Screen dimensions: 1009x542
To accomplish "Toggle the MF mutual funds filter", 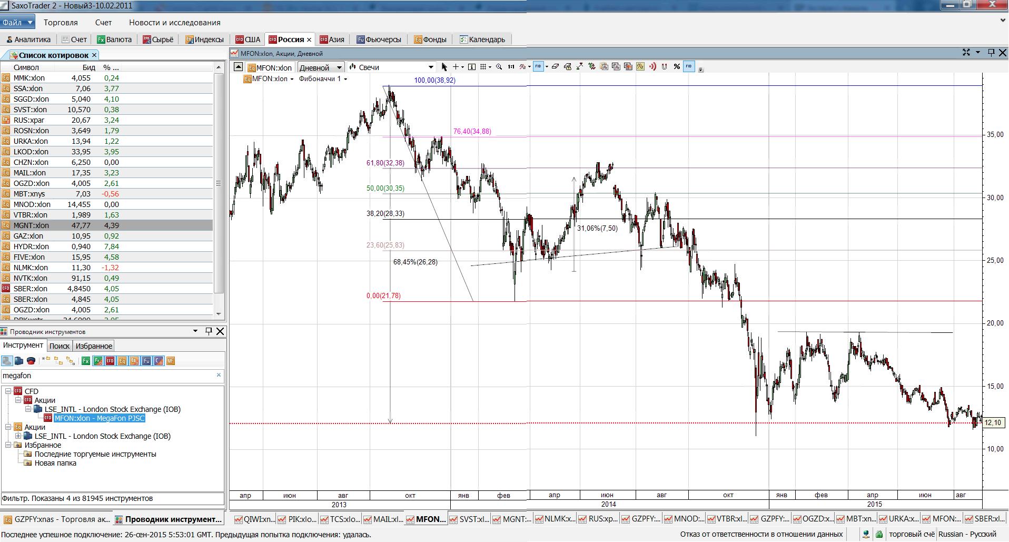I will pos(171,361).
